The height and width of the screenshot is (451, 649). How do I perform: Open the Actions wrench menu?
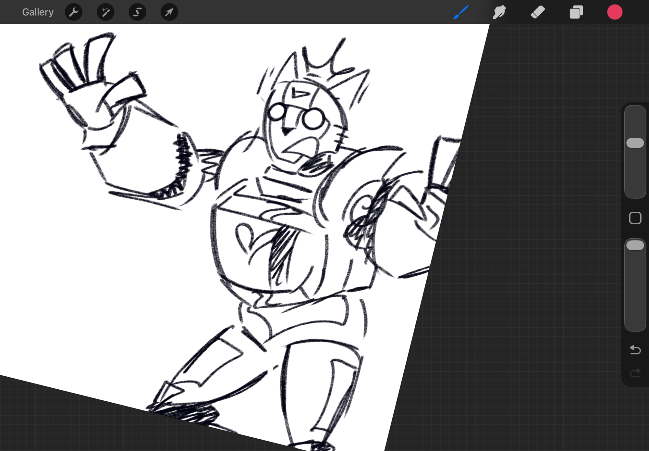pyautogui.click(x=74, y=12)
